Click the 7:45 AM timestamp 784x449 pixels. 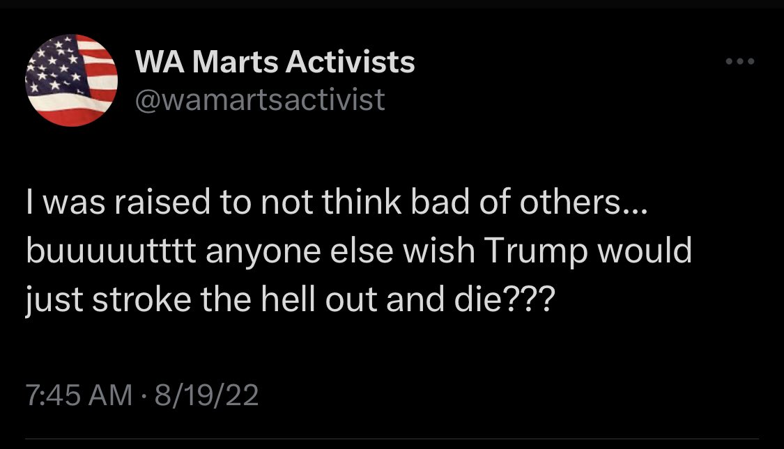[x=78, y=396]
